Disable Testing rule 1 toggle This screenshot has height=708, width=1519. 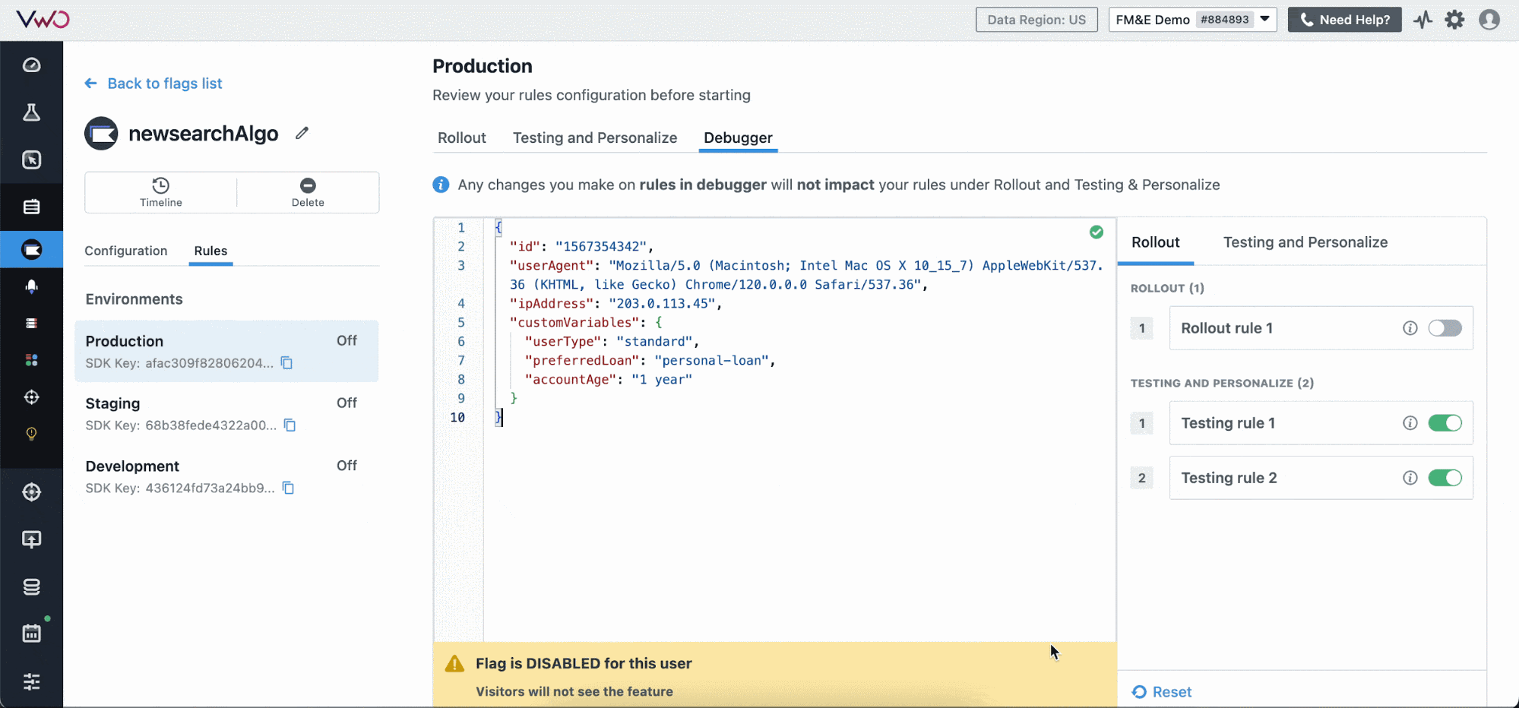[1445, 423]
